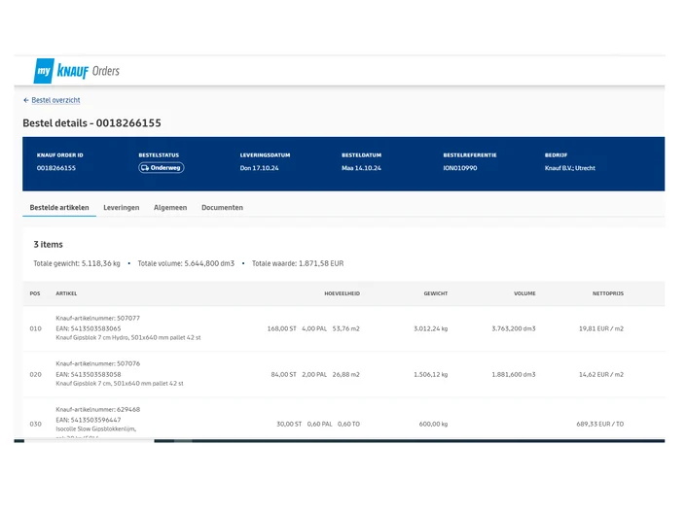
Task: Click Totale waarde: 1.871,58 EUR
Action: [x=298, y=263]
